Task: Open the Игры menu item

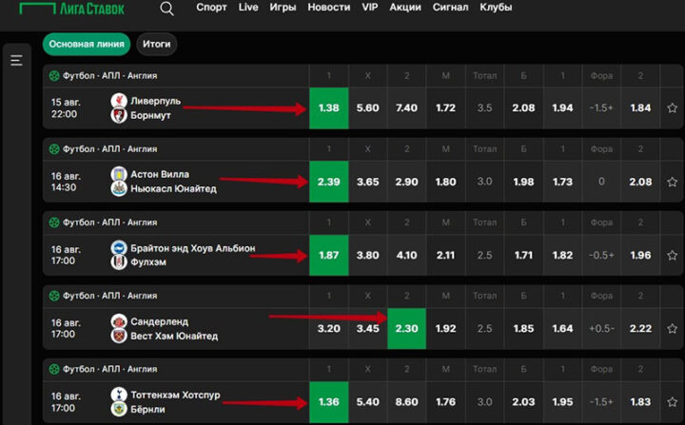Action: pos(283,8)
